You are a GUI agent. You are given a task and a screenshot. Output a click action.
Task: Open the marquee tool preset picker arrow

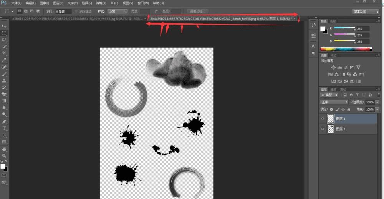(x=13, y=11)
